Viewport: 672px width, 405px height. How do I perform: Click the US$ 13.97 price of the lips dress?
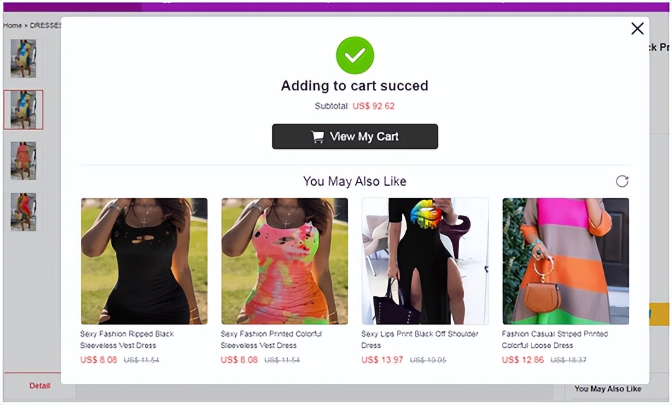pos(382,360)
